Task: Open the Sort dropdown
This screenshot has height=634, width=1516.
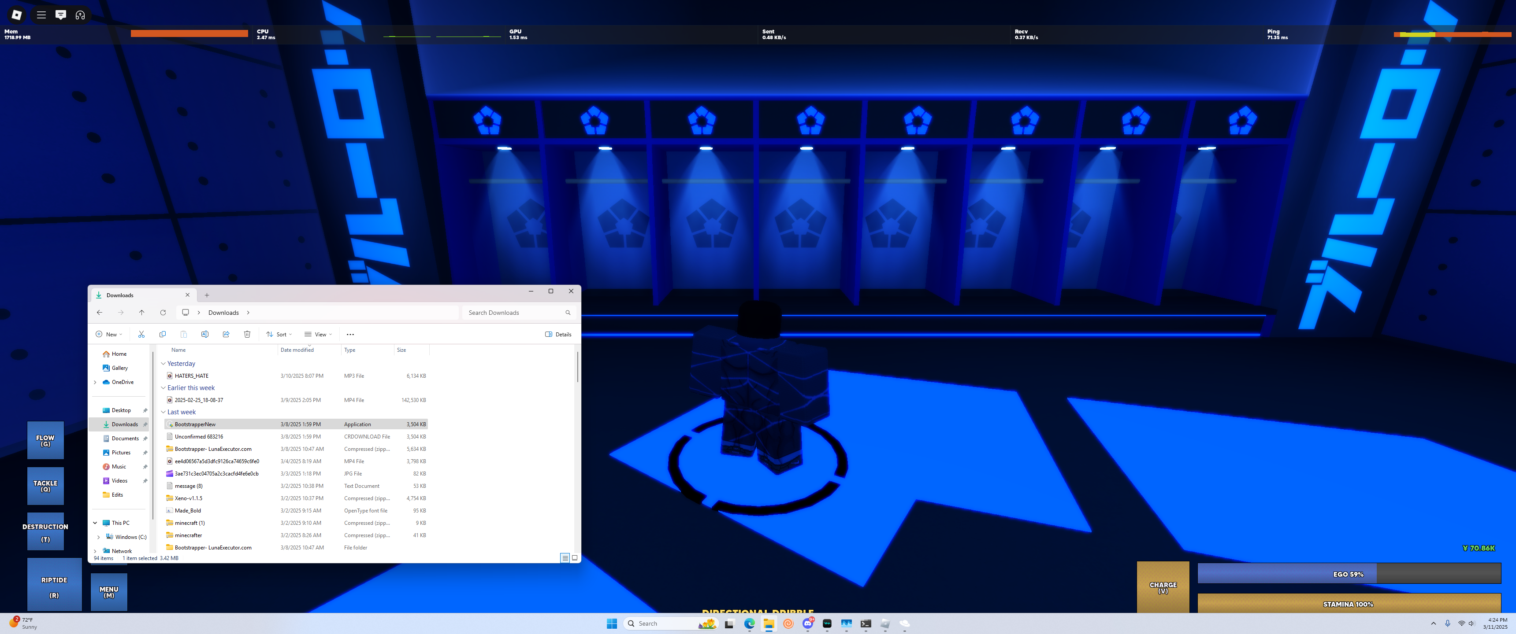Action: click(x=279, y=334)
